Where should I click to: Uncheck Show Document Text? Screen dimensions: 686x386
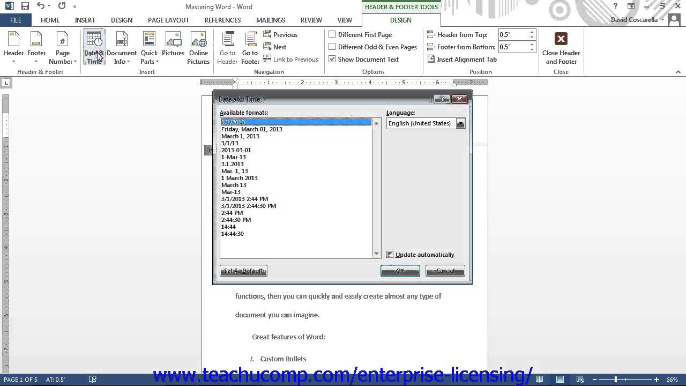click(332, 59)
